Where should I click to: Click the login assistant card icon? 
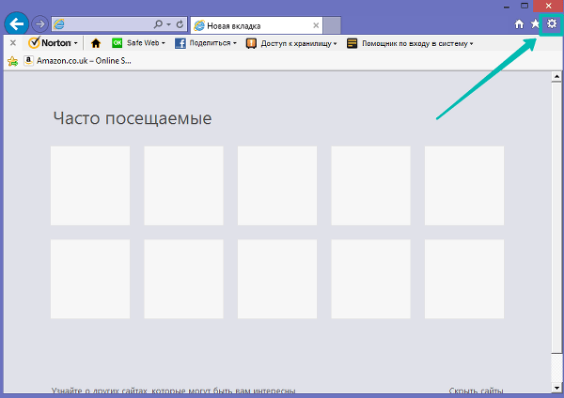[352, 43]
